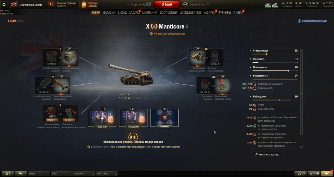
Task: Choose the Антибликовая маскировка оптики modification
Action: coord(197,57)
